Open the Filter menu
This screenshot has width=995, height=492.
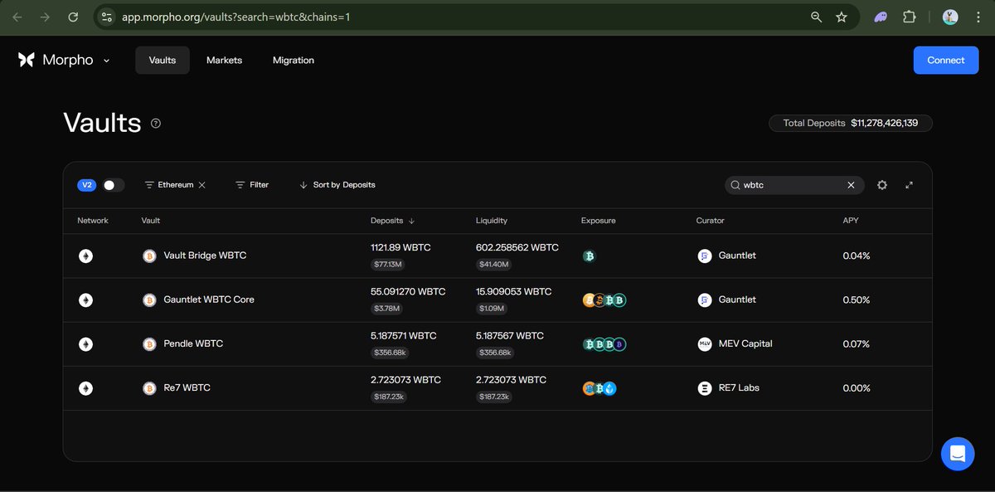coord(252,185)
